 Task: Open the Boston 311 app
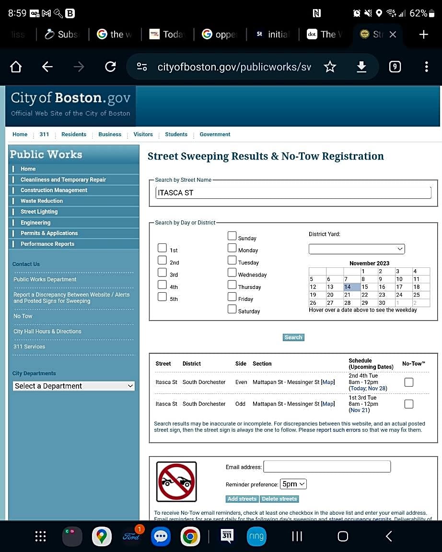click(227, 536)
